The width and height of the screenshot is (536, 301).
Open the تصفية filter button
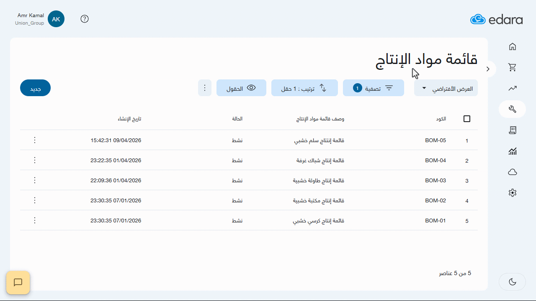coord(374,88)
